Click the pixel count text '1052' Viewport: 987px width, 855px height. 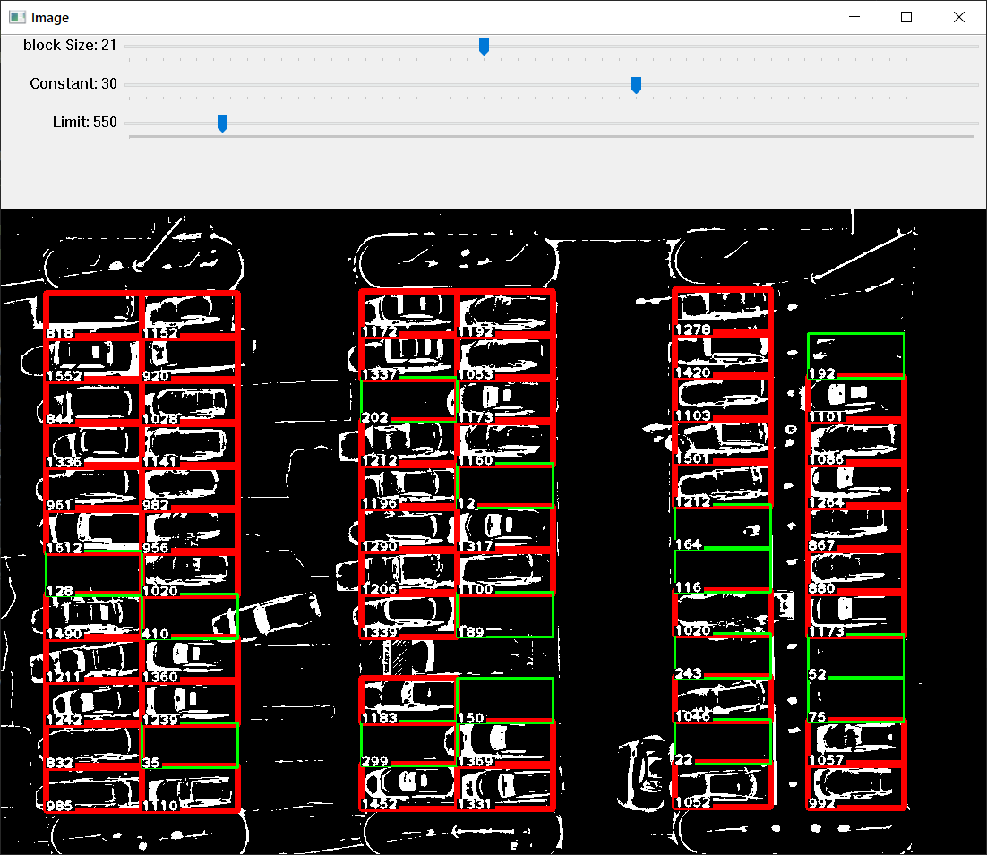pyautogui.click(x=693, y=802)
